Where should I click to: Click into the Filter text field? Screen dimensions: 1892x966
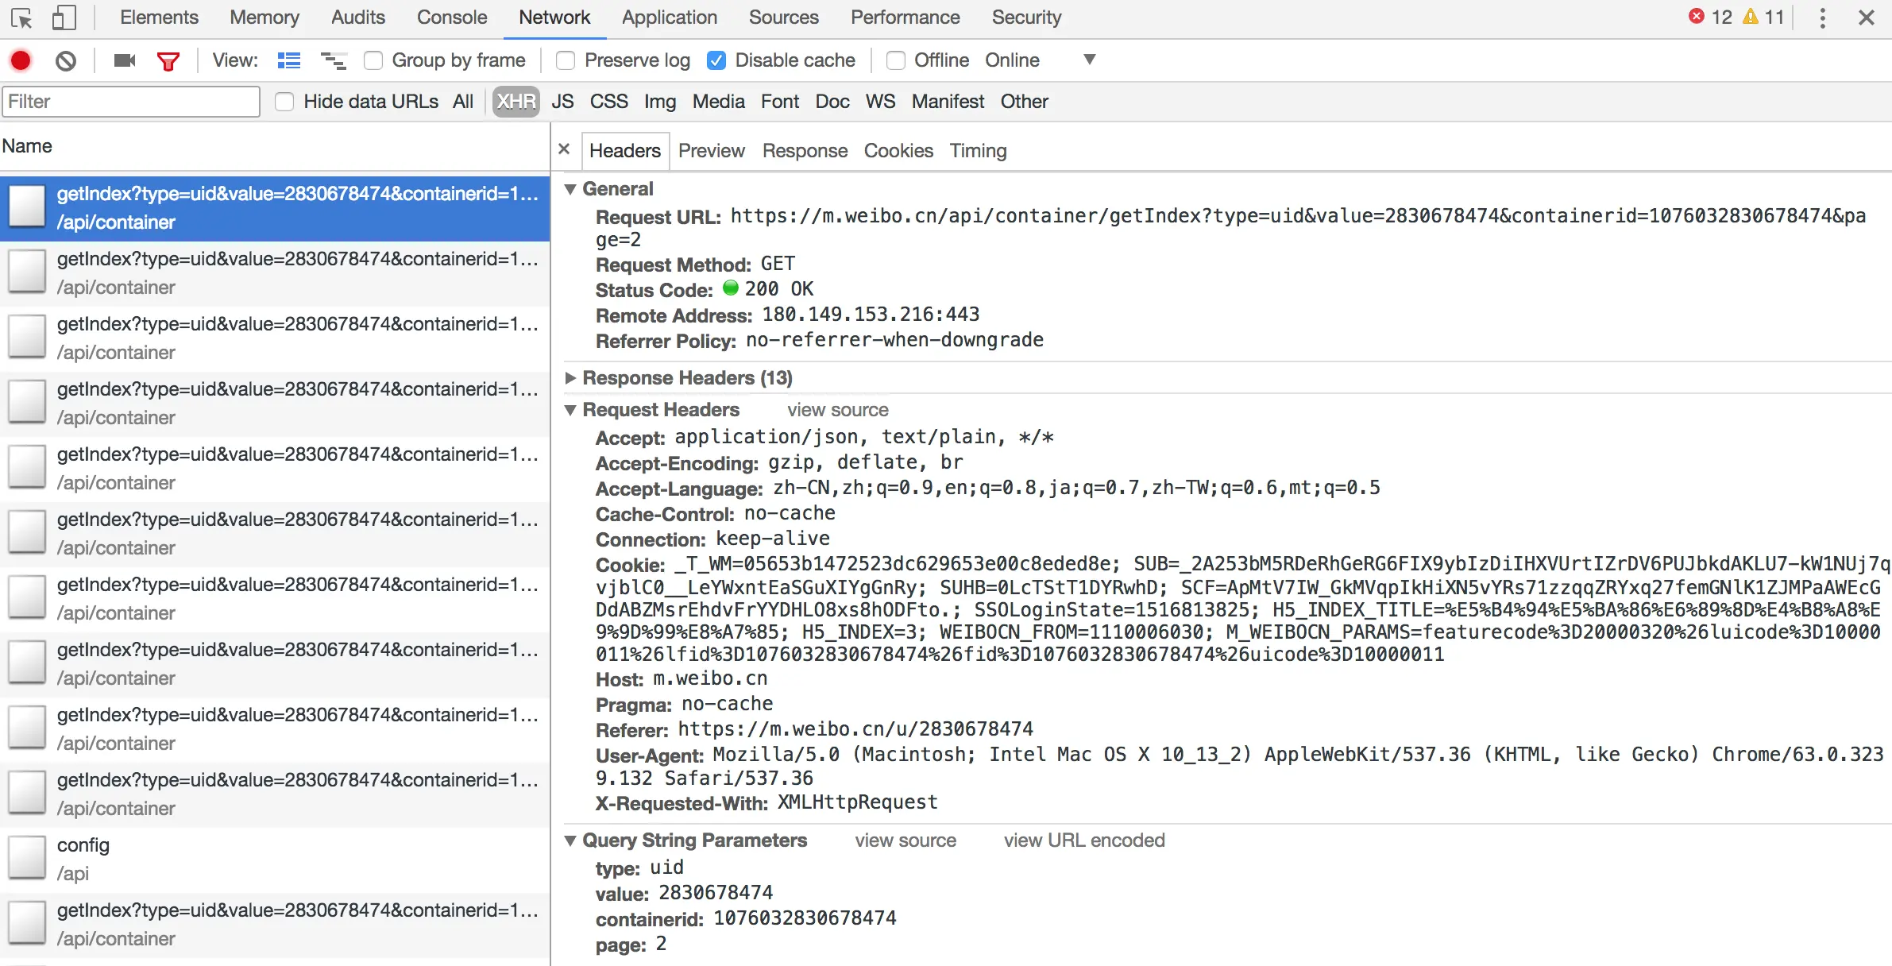(131, 102)
